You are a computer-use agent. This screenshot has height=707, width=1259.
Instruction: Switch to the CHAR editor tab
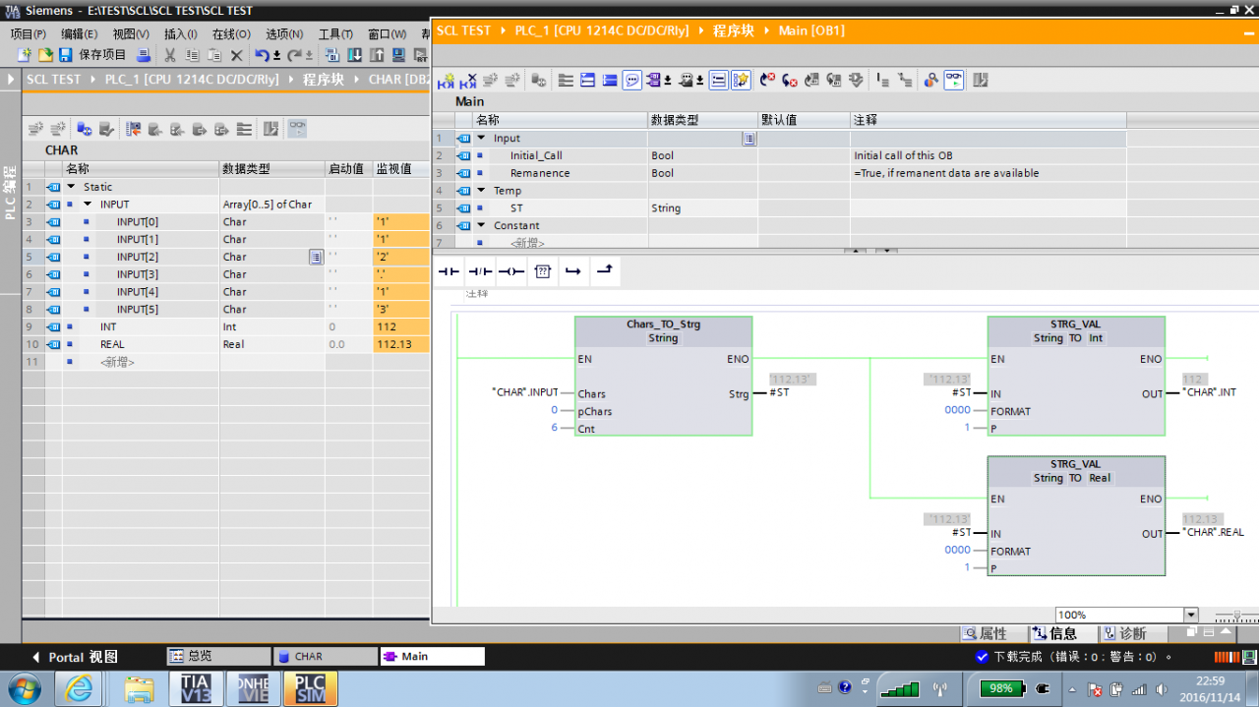click(324, 656)
